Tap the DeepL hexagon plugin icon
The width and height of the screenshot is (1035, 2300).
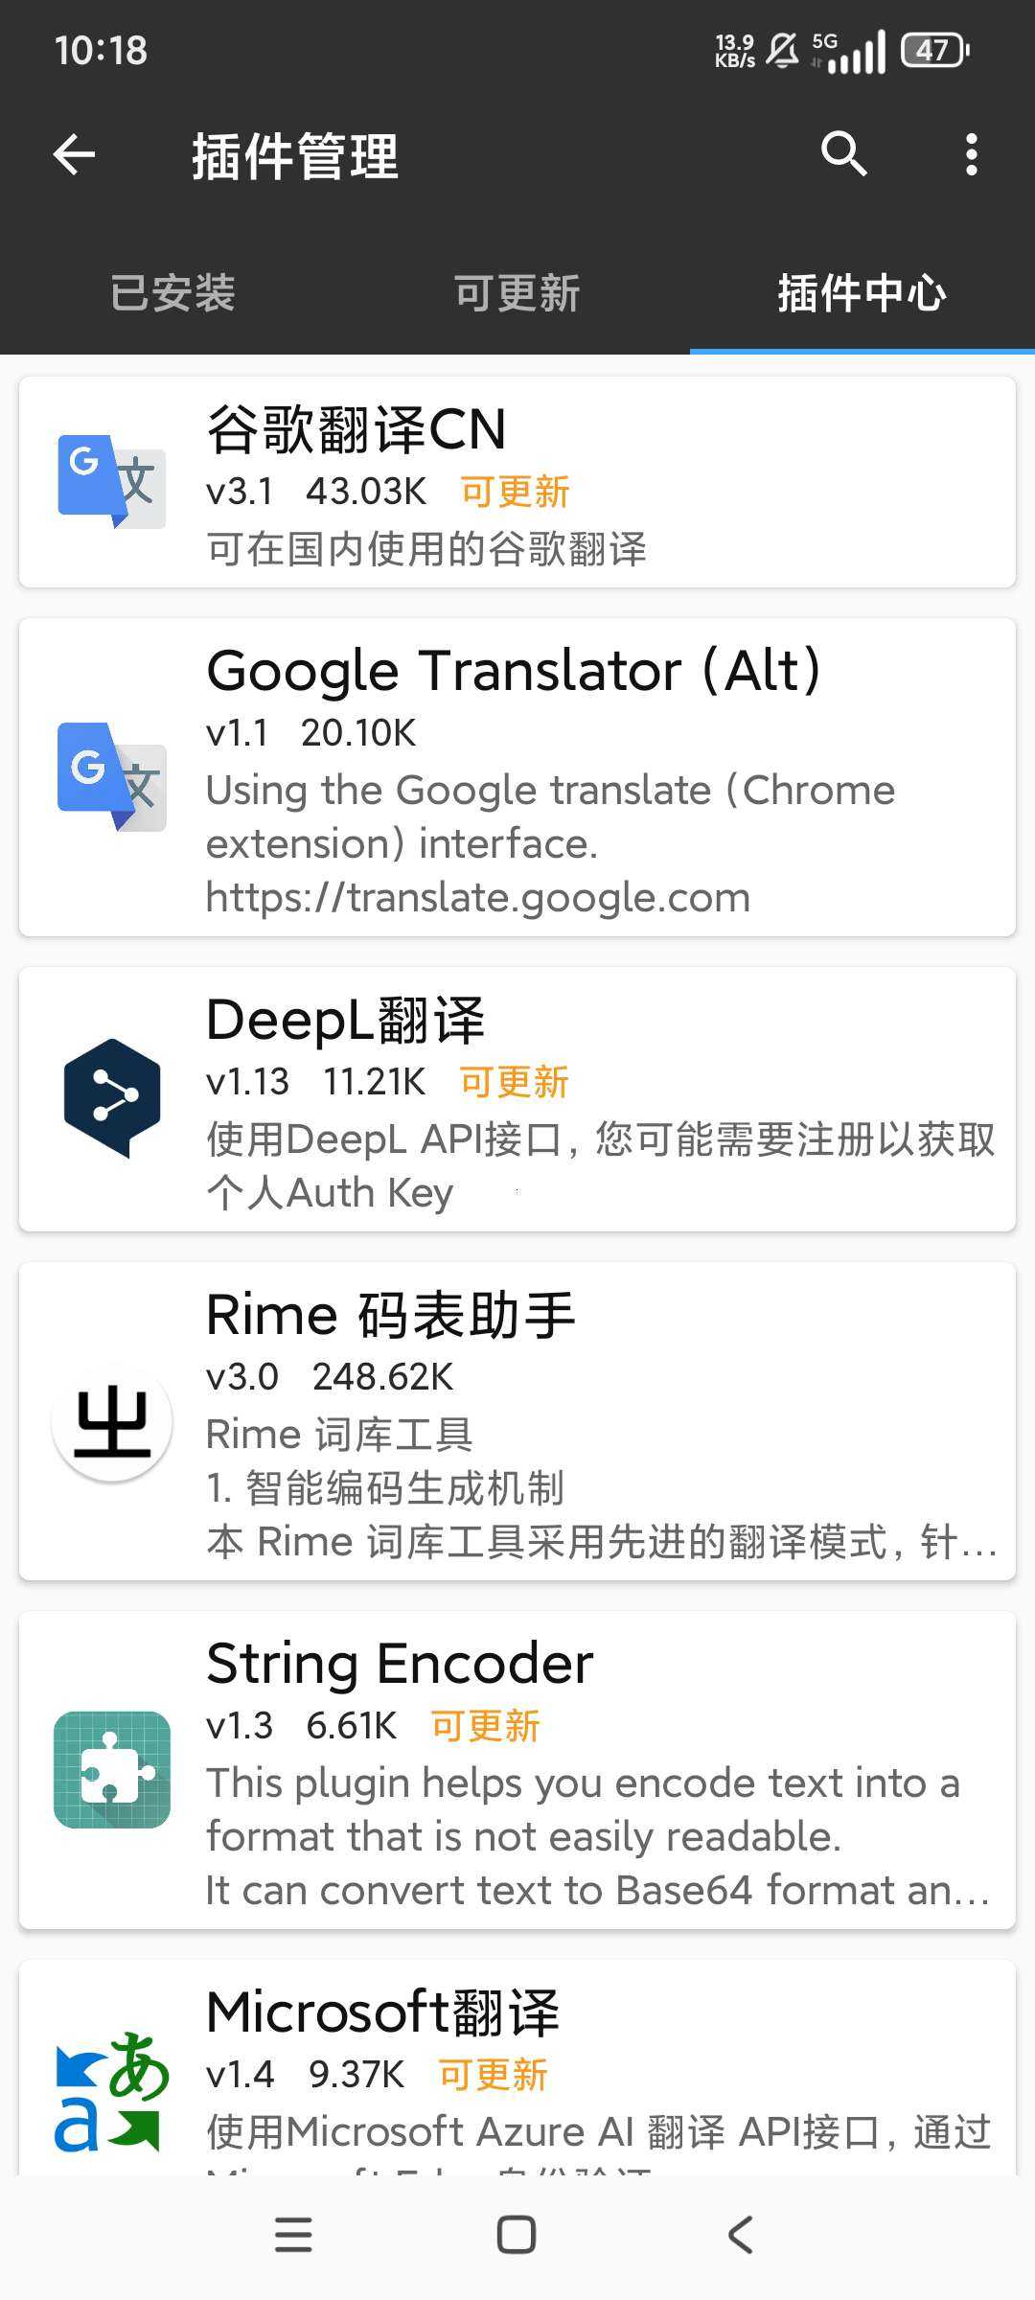click(x=112, y=1098)
